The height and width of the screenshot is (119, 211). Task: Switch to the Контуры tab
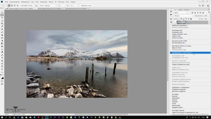coord(187,10)
